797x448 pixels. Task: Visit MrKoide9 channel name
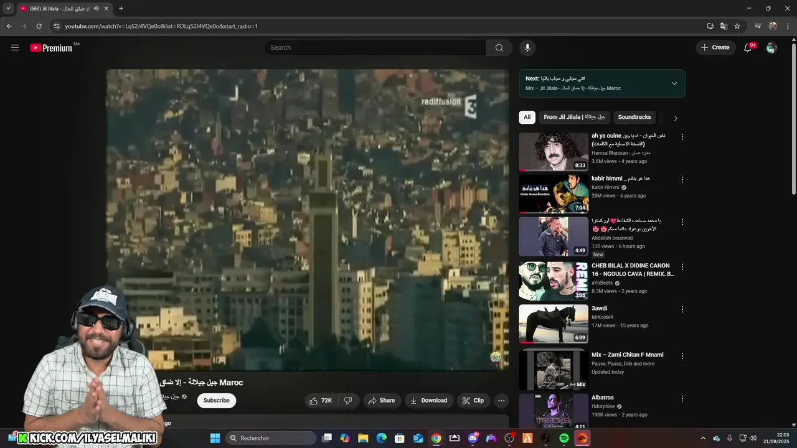tap(602, 317)
